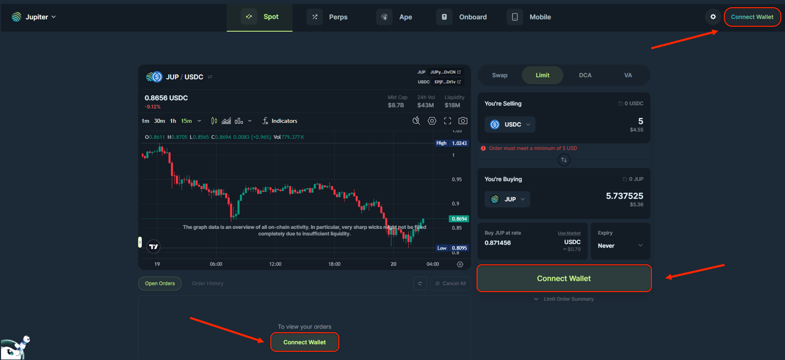Open the Onboard tab
This screenshot has width=785, height=360.
click(462, 17)
